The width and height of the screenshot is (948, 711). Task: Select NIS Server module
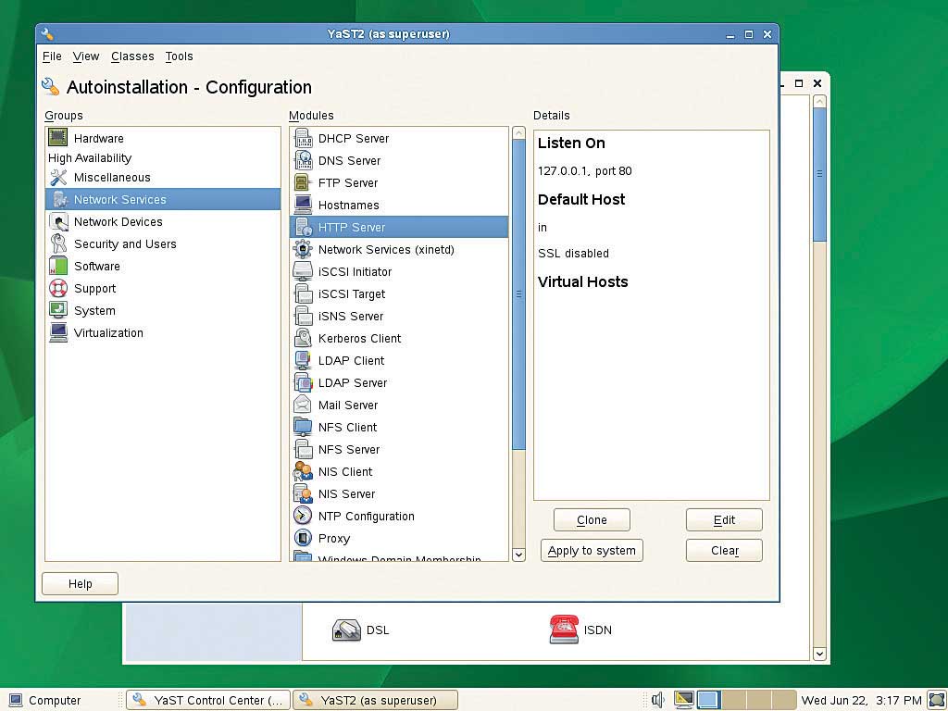pos(399,494)
